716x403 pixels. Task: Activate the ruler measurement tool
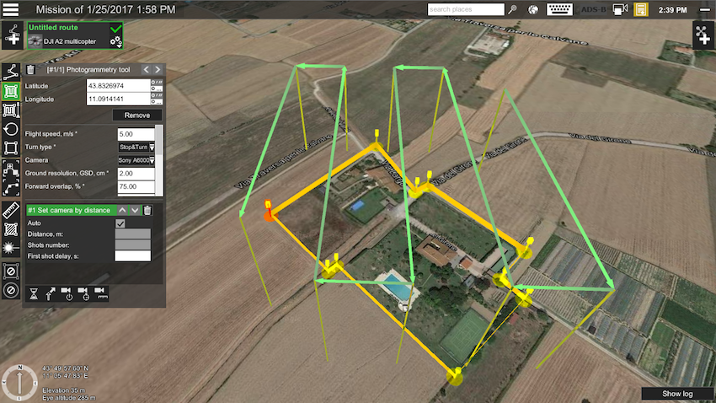tap(10, 210)
